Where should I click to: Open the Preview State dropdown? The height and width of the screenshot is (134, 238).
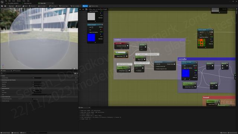point(64,6)
